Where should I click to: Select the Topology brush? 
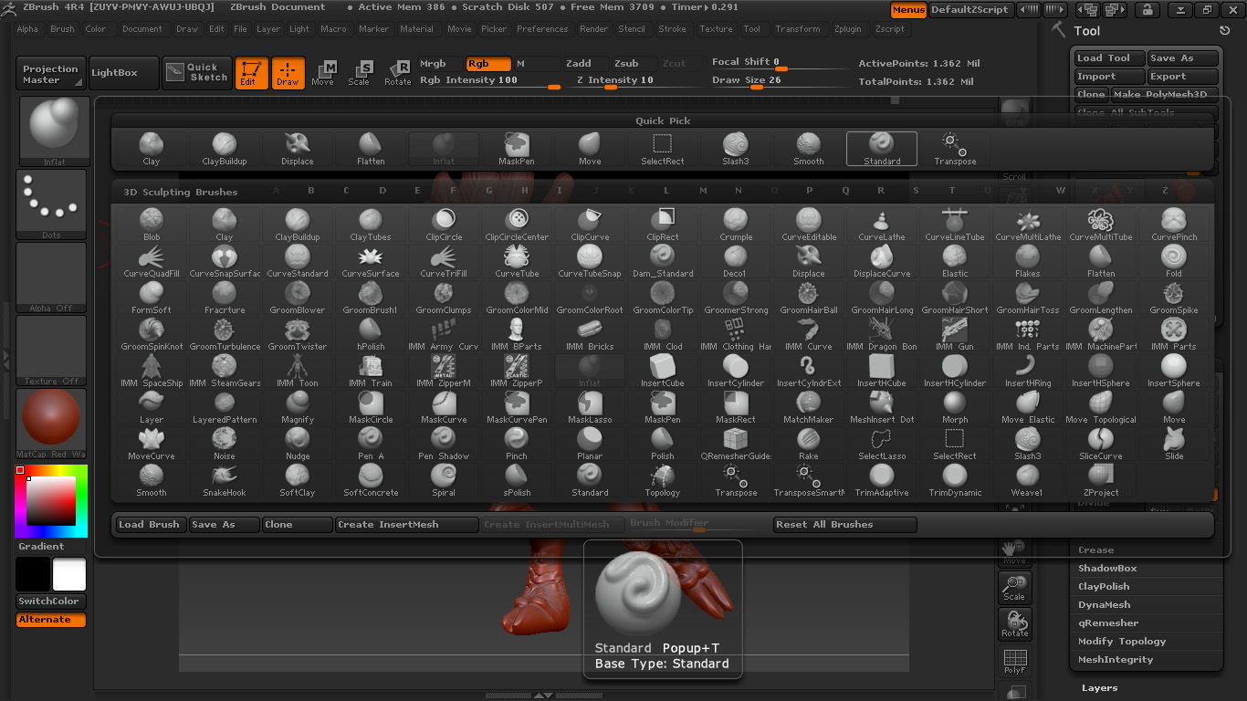[x=663, y=480]
